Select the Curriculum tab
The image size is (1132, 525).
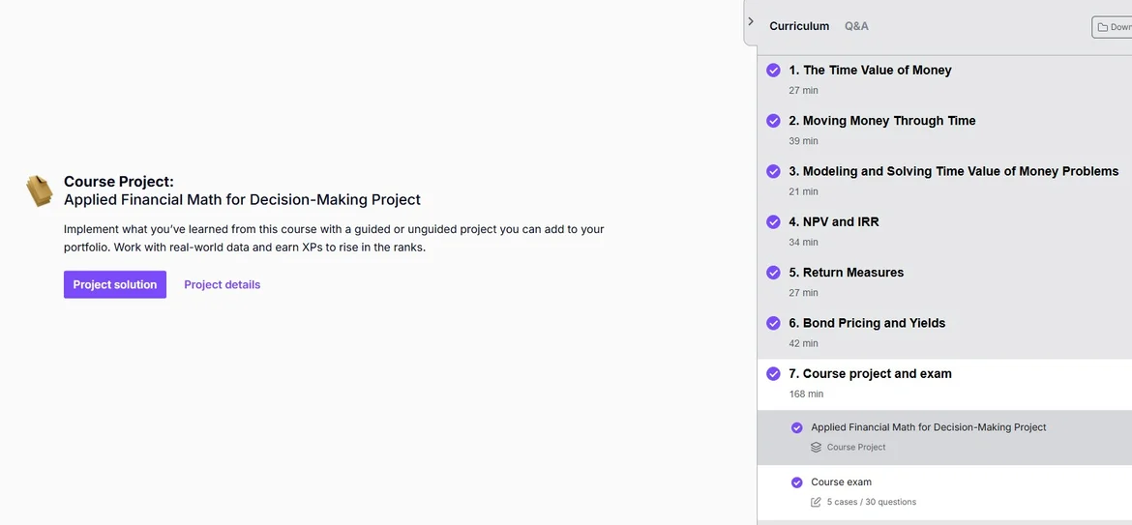(798, 26)
